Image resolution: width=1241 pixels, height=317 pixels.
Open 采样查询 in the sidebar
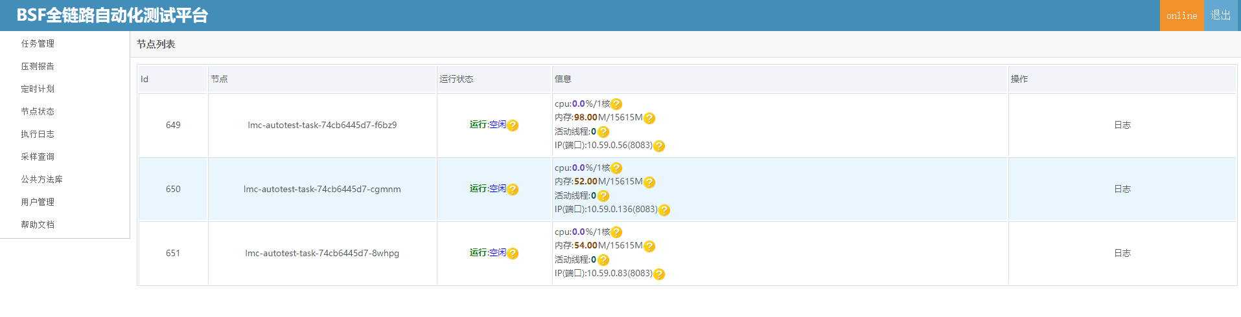tap(38, 157)
